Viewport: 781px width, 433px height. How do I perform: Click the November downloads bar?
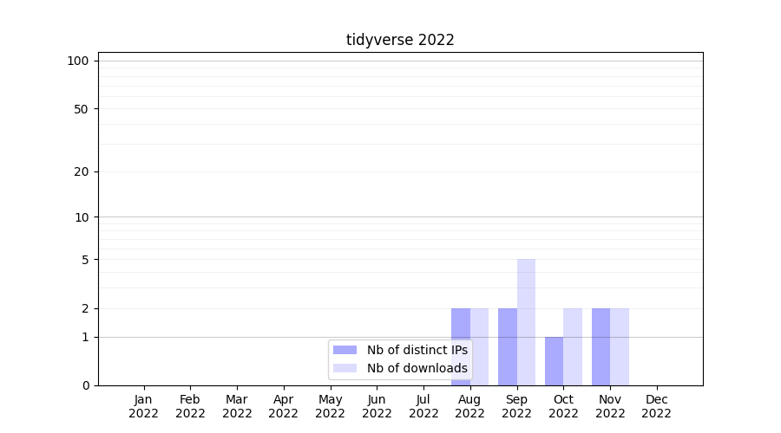tap(620, 346)
